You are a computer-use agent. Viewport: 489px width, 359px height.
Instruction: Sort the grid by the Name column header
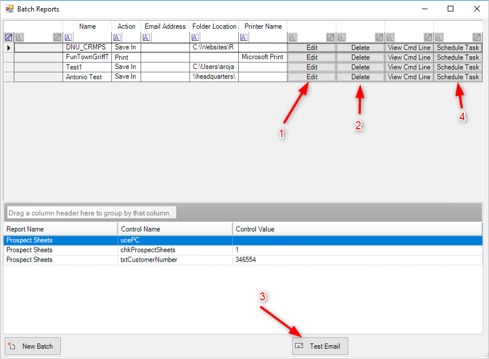pyautogui.click(x=87, y=26)
